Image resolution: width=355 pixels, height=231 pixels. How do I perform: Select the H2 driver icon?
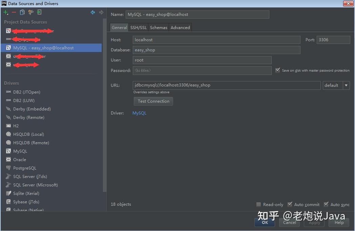point(8,126)
